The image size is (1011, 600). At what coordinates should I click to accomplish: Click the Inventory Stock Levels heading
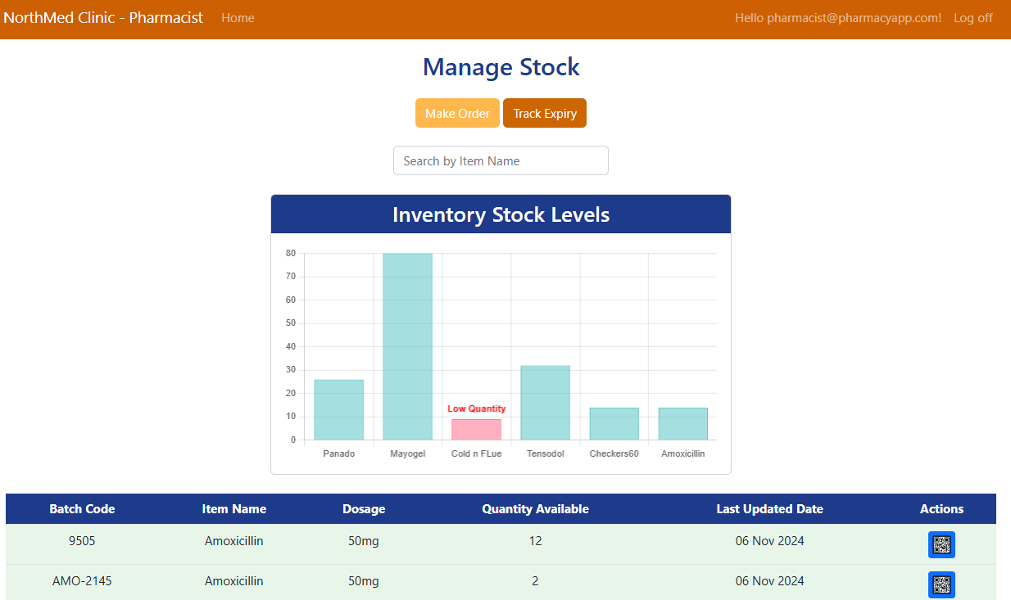coord(501,214)
